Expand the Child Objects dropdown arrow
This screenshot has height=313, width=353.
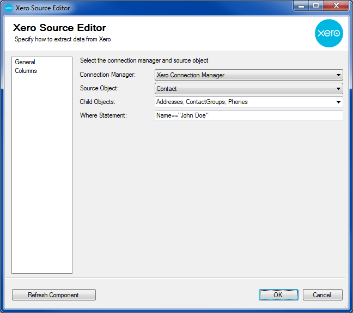[338, 102]
